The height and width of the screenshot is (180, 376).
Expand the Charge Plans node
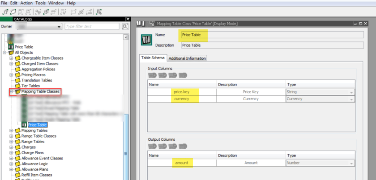point(11,152)
